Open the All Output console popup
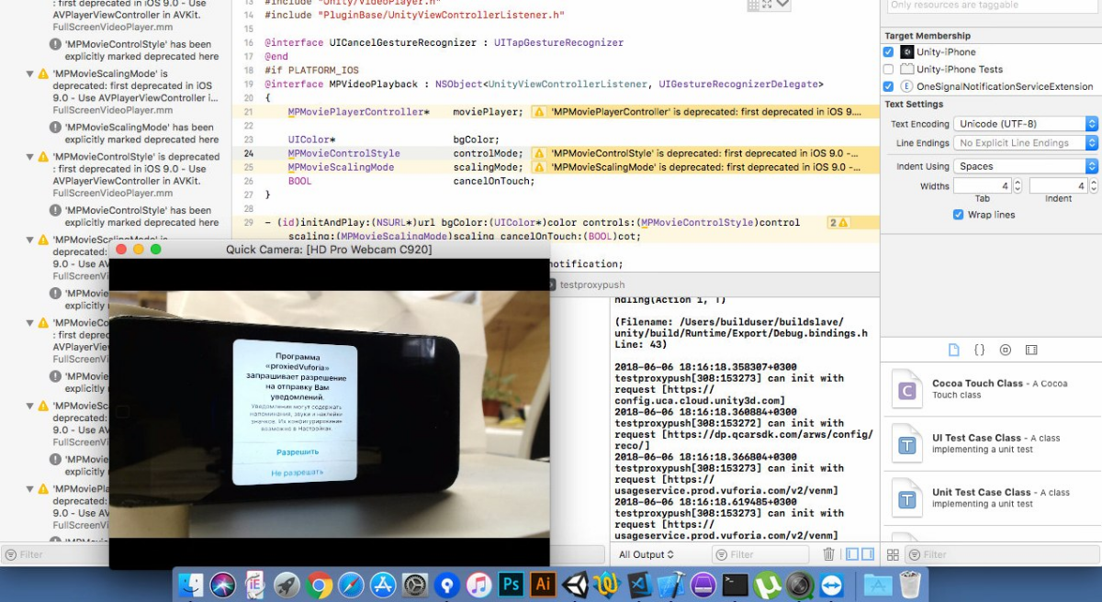The height and width of the screenshot is (602, 1102). 647,554
